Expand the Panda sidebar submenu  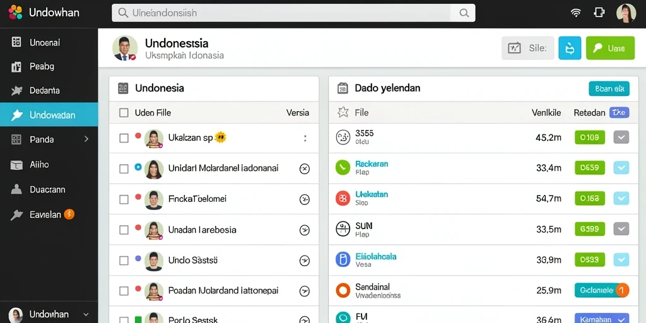pyautogui.click(x=86, y=139)
